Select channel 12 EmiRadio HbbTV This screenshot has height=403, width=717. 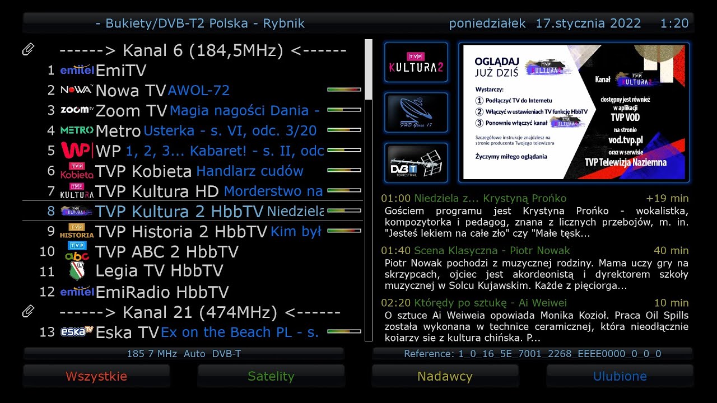(x=193, y=292)
